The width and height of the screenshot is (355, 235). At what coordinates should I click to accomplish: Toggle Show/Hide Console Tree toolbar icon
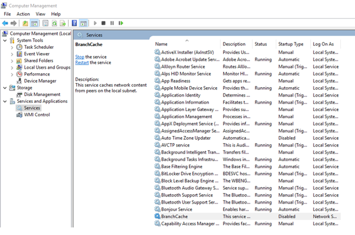tap(34, 23)
